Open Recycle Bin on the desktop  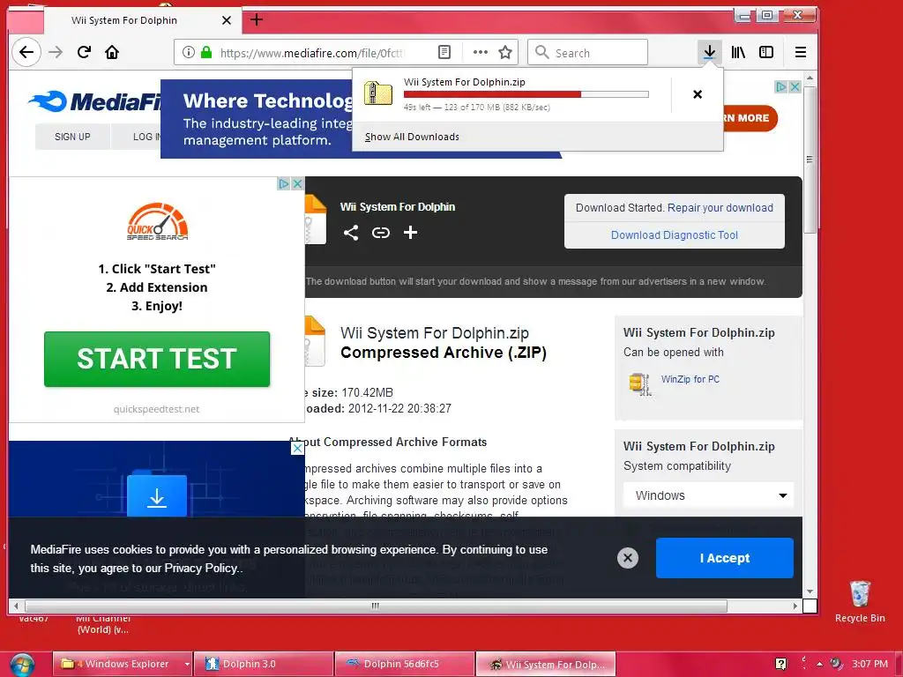click(859, 601)
